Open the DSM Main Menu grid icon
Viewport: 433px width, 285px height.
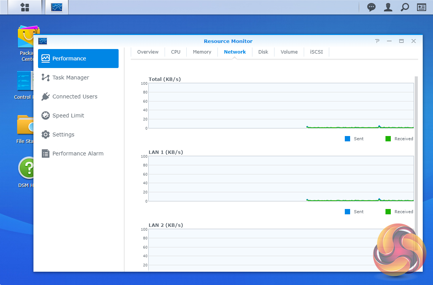(x=25, y=7)
